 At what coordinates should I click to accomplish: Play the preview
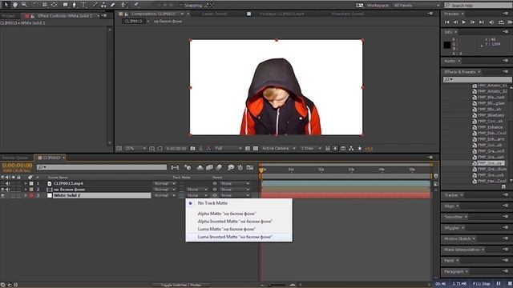[x=464, y=22]
